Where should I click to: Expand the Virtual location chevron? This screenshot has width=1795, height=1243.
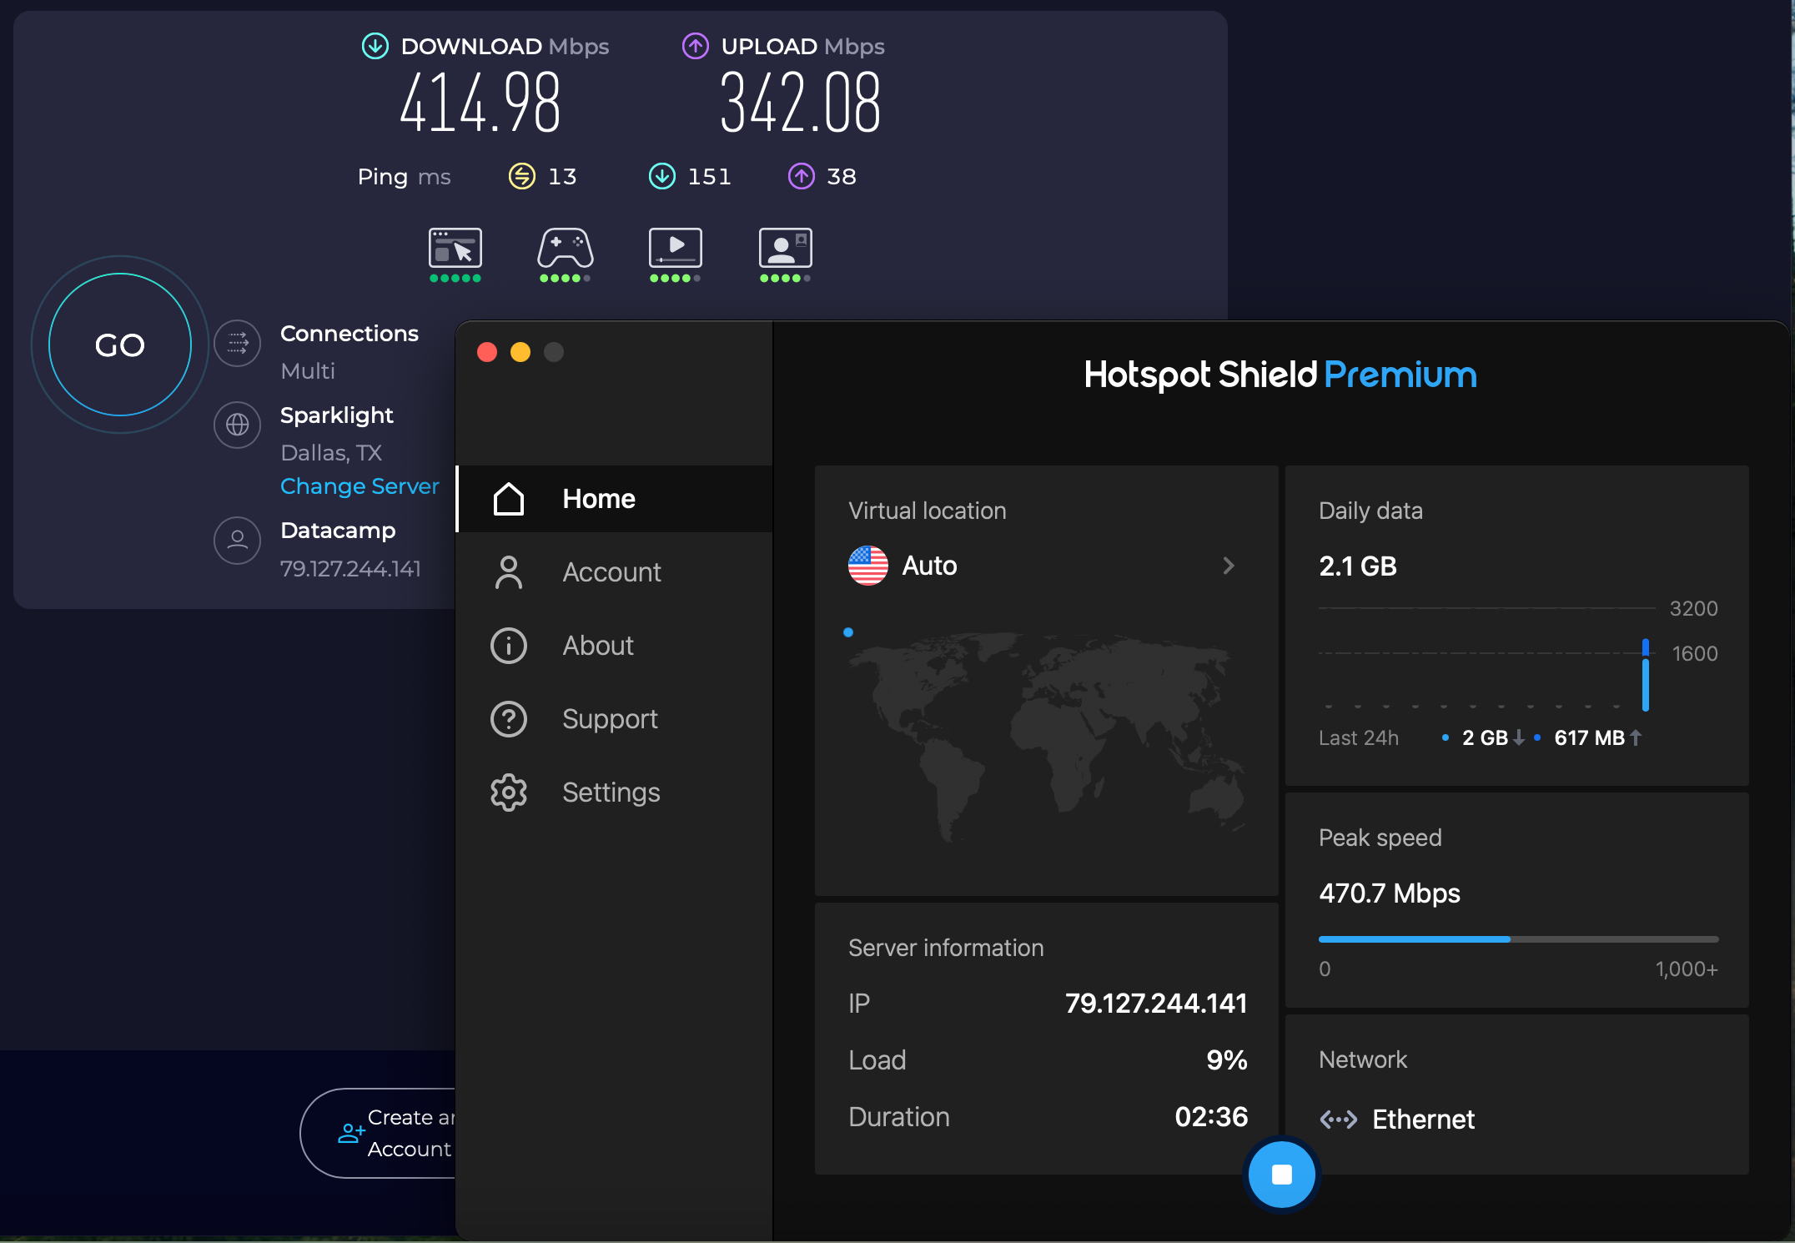coord(1229,566)
